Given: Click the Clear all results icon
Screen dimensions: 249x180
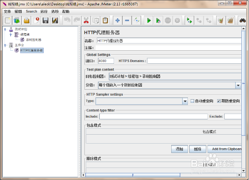Looking at the screenshot, I should point(230,21).
